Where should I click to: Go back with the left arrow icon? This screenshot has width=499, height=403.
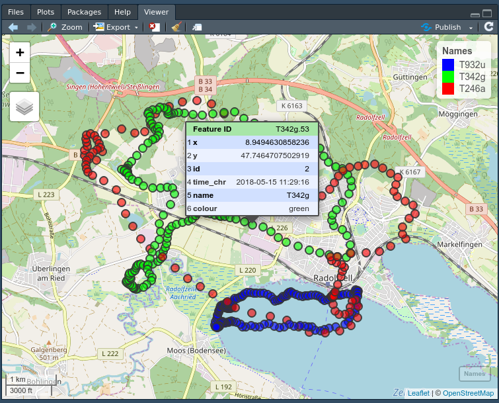pyautogui.click(x=13, y=27)
